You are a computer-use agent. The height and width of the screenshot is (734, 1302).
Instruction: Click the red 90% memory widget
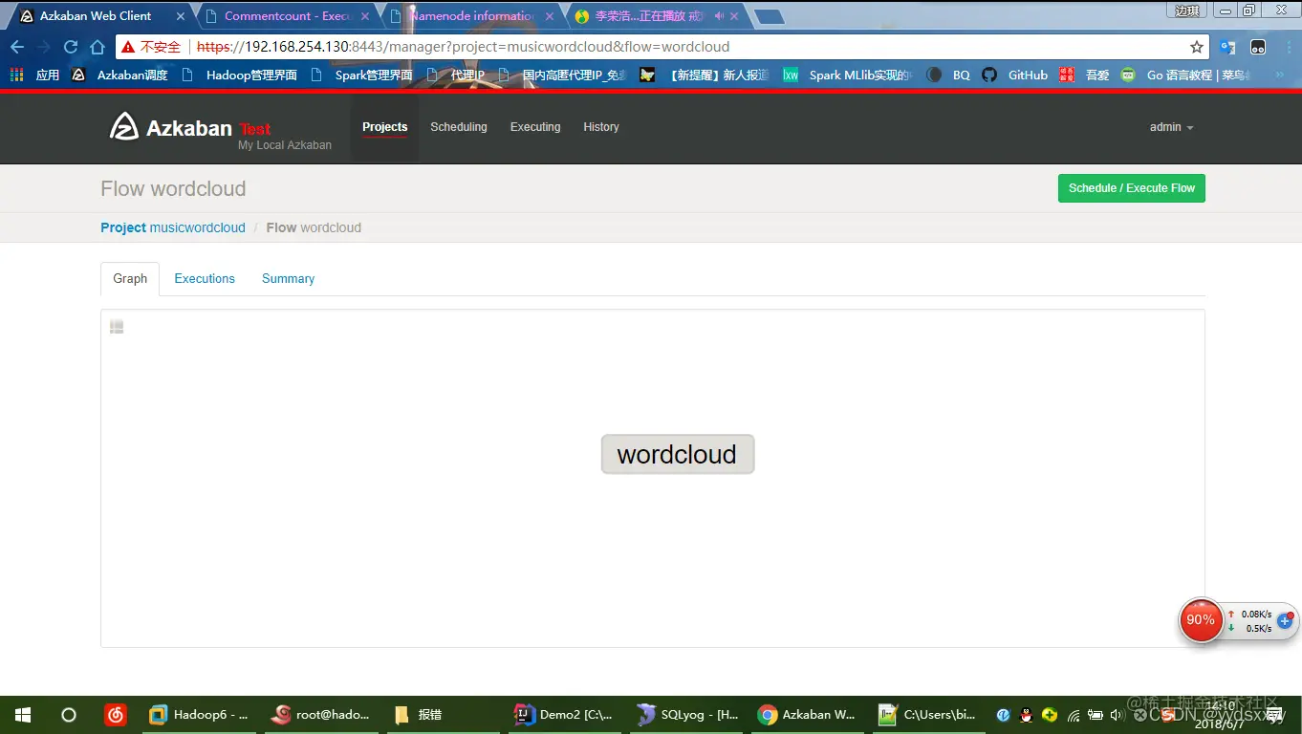[x=1201, y=620]
